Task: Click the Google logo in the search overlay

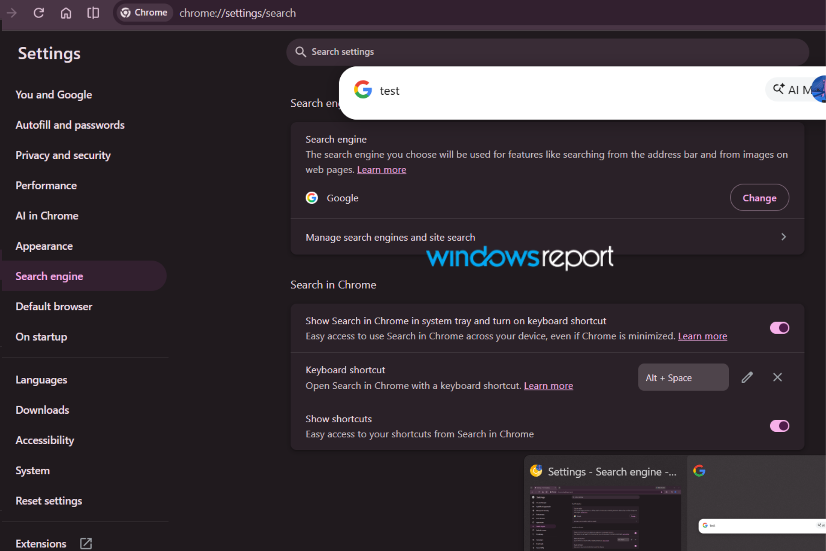Action: click(x=363, y=90)
